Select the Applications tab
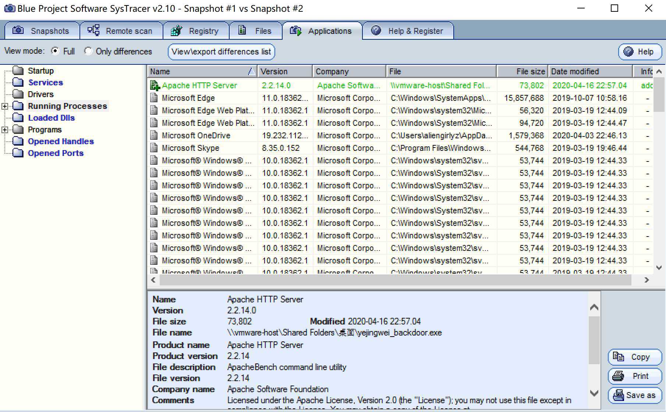 pos(322,31)
